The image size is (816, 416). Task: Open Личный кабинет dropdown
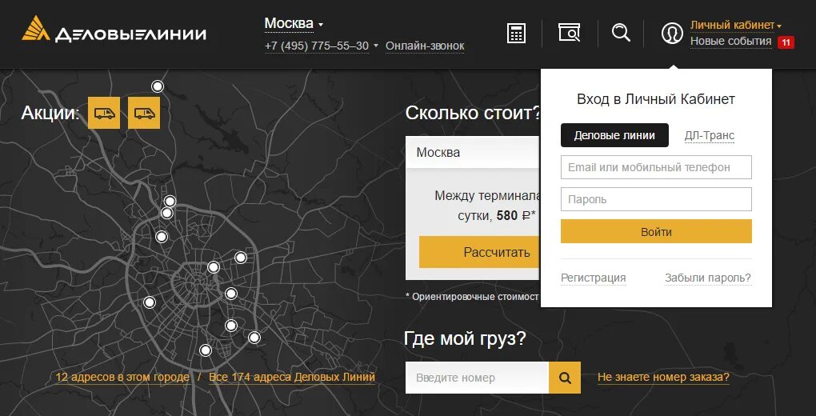(735, 25)
